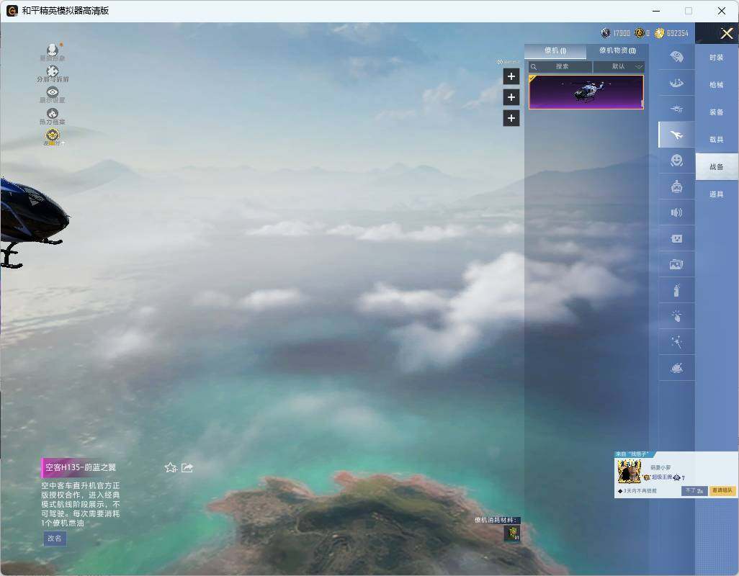This screenshot has height=576, width=739.
Task: Open the smiley face emote subcategory
Action: tap(676, 161)
